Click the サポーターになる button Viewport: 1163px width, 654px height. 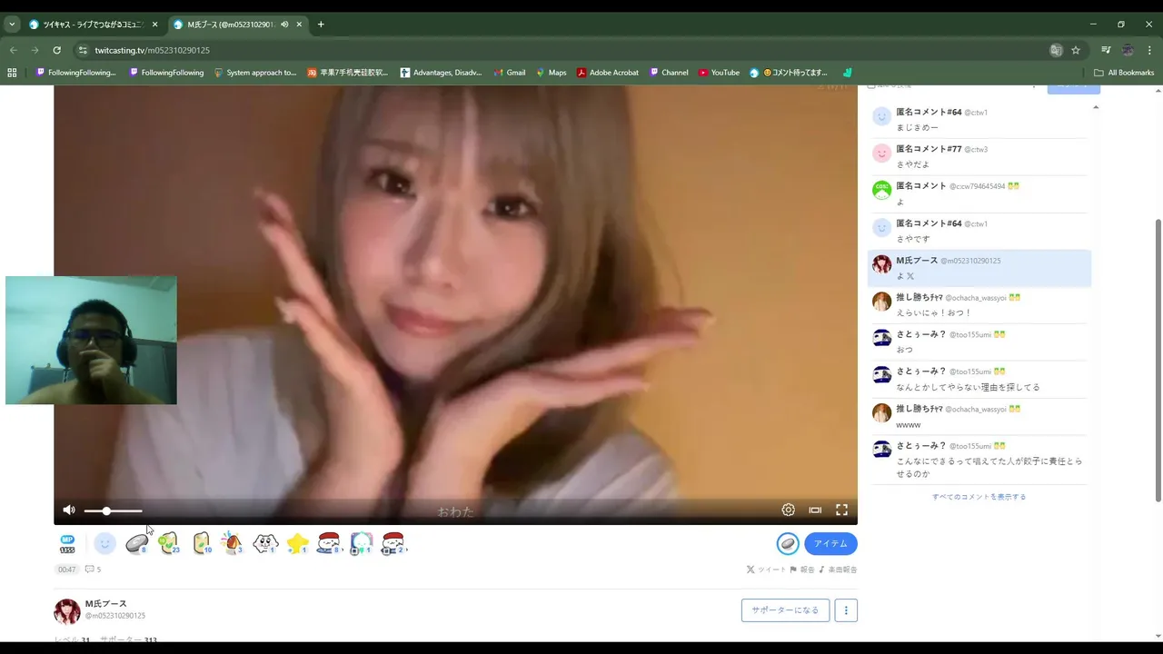click(785, 610)
